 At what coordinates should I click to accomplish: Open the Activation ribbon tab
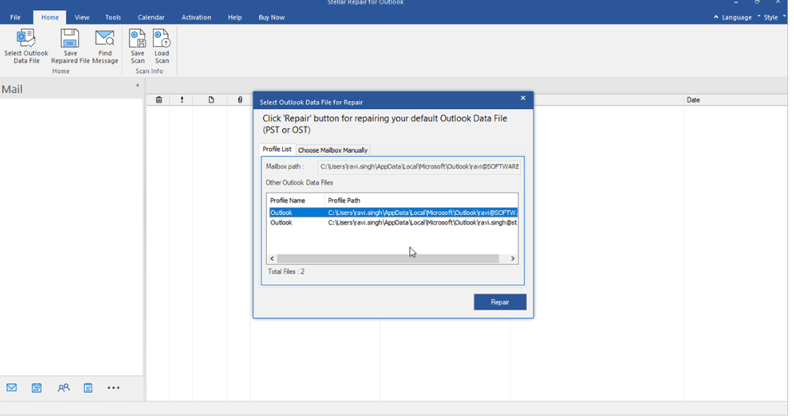[x=197, y=18]
